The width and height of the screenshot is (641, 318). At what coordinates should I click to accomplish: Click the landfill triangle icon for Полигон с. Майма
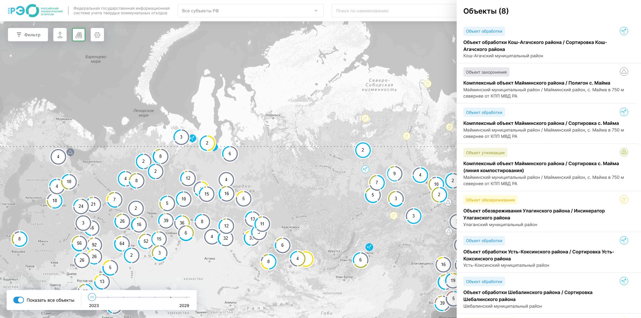coord(624,72)
